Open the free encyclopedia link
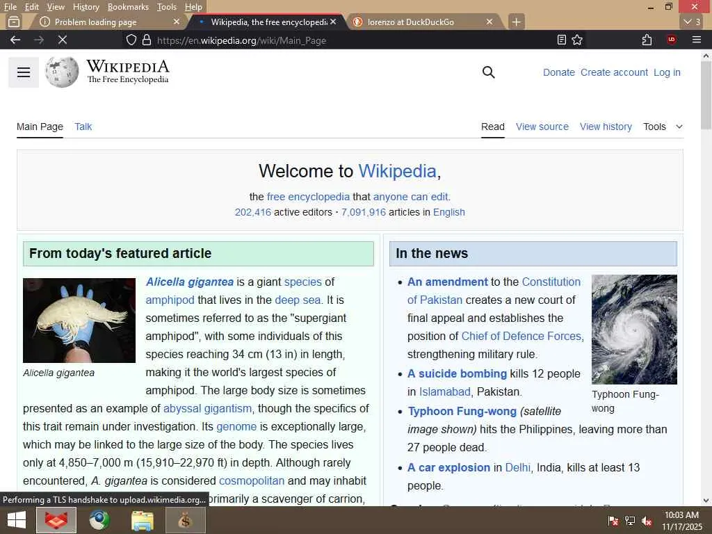The width and height of the screenshot is (712, 534). pos(308,197)
